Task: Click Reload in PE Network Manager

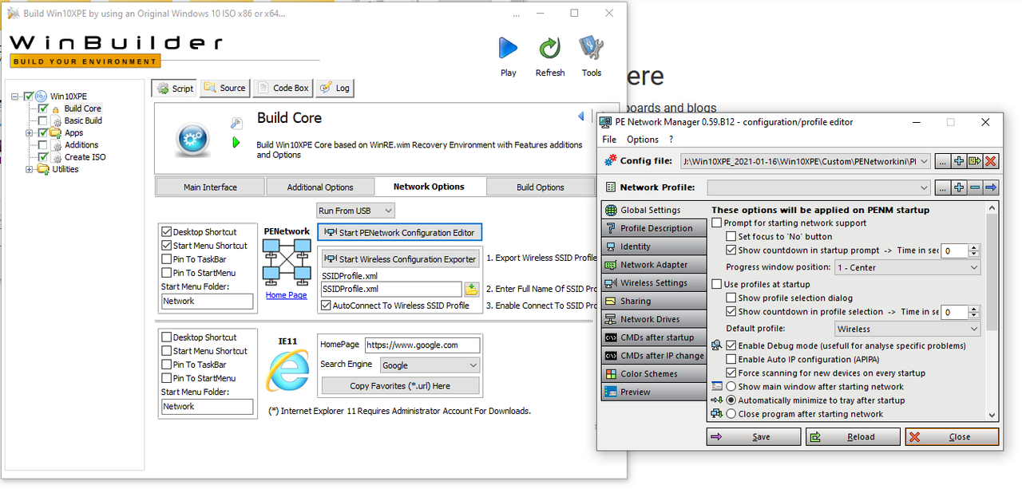Action: pyautogui.click(x=852, y=436)
